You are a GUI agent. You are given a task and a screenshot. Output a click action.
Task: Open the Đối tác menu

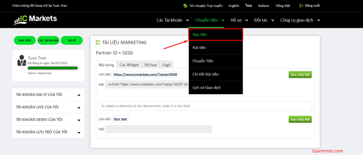tap(264, 20)
